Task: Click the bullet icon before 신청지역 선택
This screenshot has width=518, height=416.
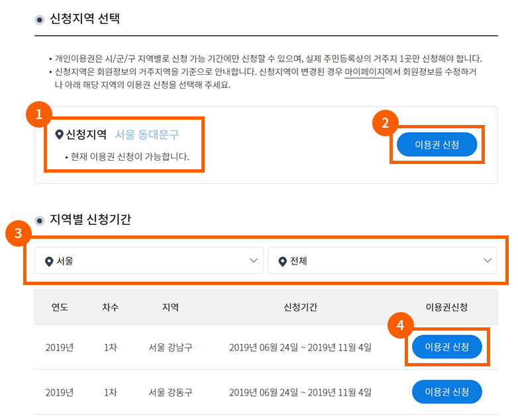Action: pos(39,20)
